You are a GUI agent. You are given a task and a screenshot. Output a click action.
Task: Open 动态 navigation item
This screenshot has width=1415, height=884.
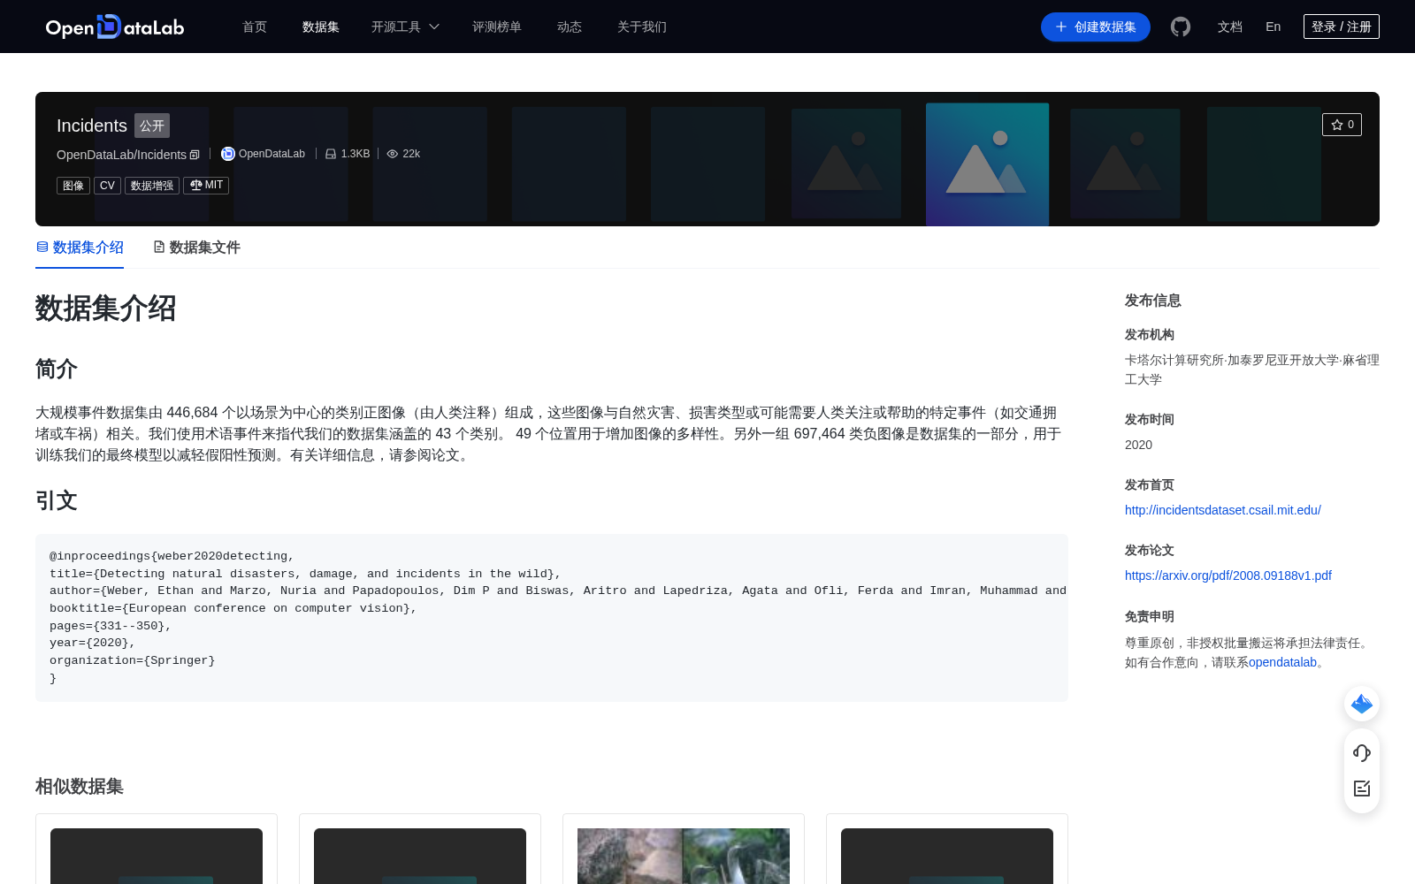click(x=570, y=27)
